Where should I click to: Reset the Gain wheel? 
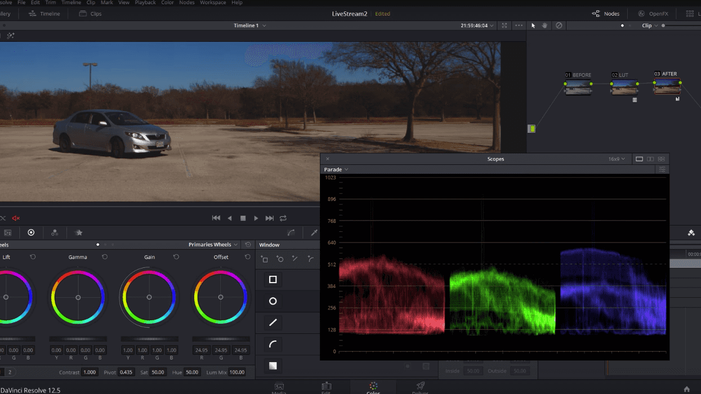(x=176, y=257)
